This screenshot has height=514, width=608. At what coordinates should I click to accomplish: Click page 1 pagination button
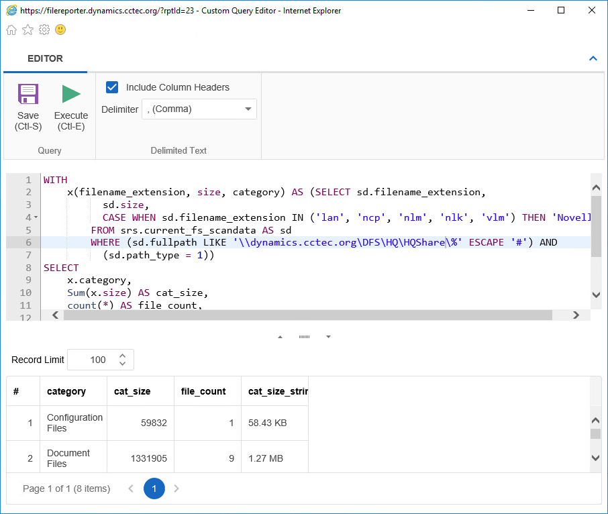(154, 489)
